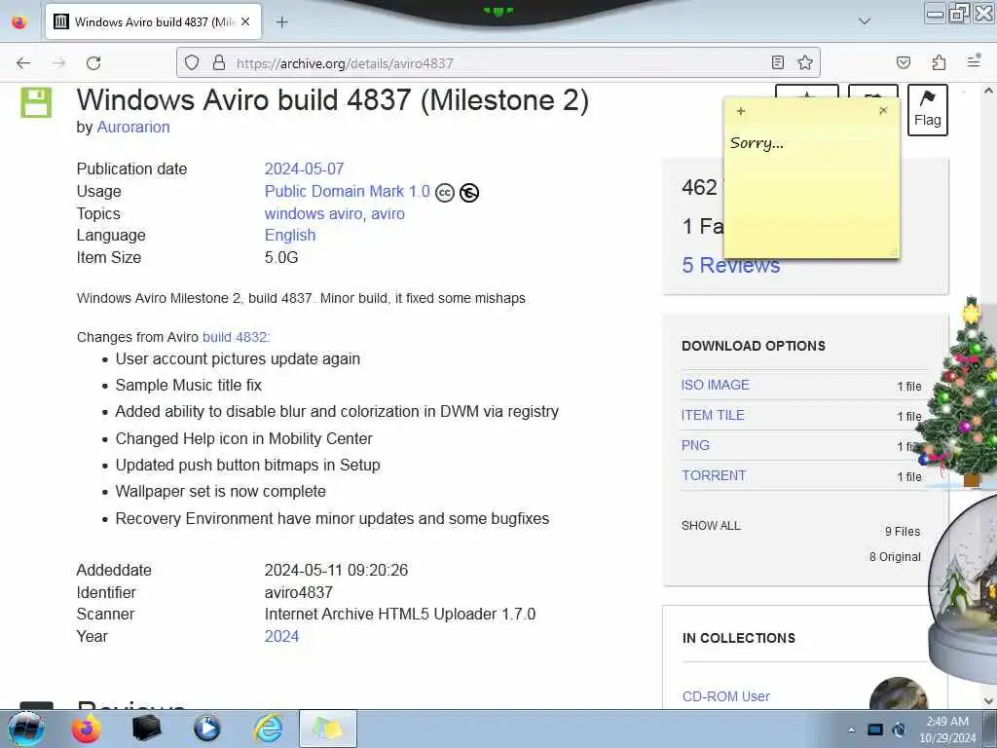Download the PNG option
997x748 pixels.
coord(695,445)
